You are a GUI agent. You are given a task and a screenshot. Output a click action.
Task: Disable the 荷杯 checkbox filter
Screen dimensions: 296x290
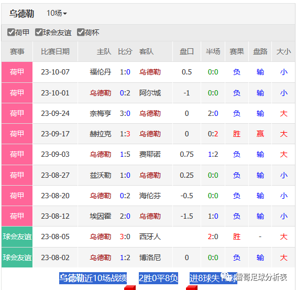[x=81, y=33]
